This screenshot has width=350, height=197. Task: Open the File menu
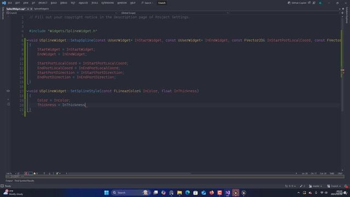(10, 3)
